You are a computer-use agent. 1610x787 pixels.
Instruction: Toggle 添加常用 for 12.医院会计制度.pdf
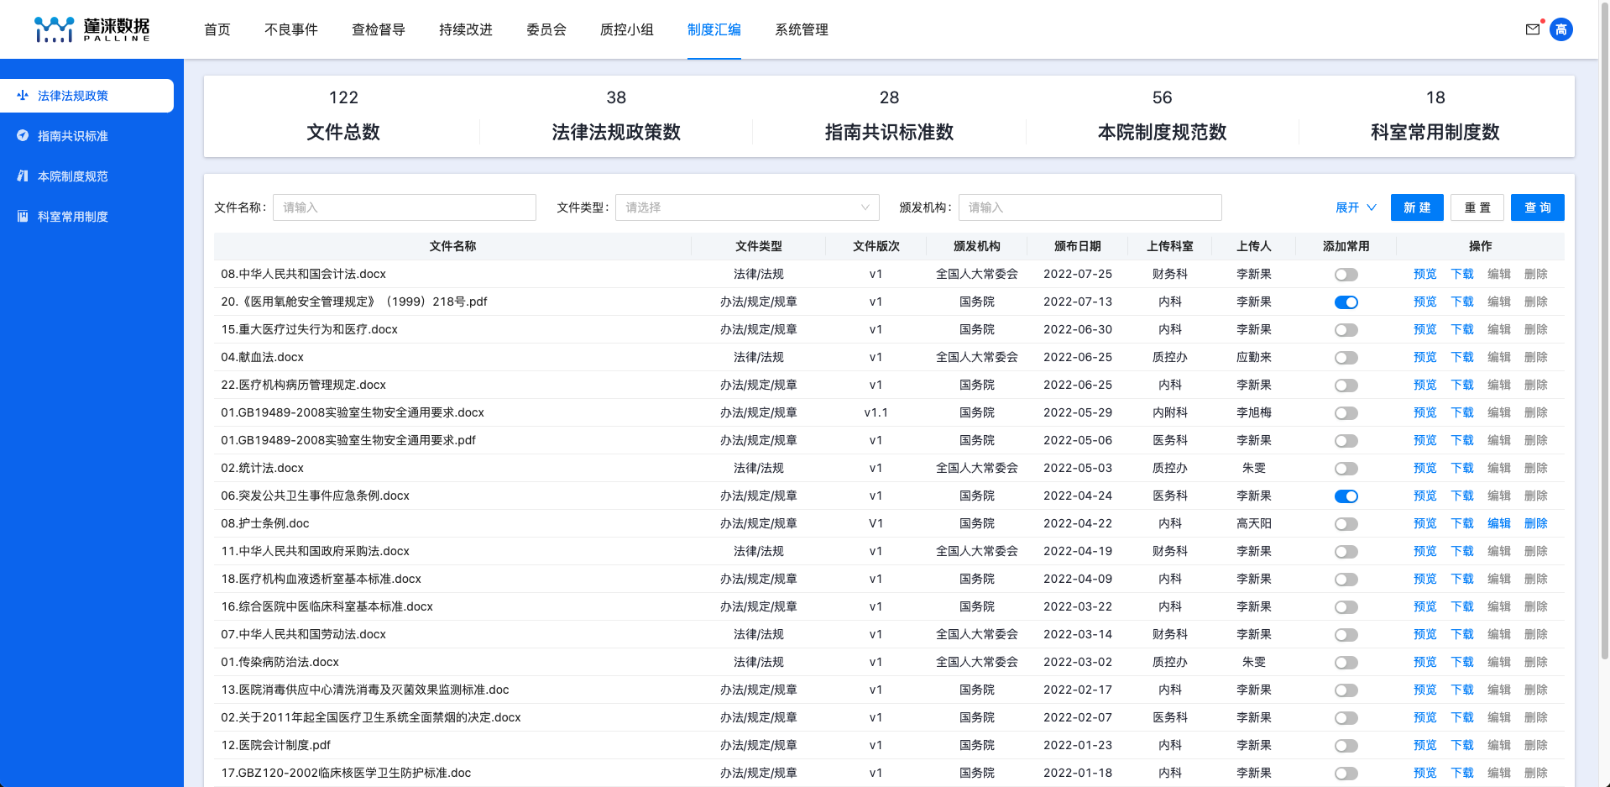coord(1346,746)
